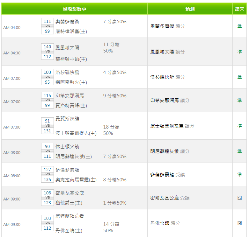Click the 14 分贏 50% handicap text
Screen dimensions: 249x238
[x=111, y=227]
